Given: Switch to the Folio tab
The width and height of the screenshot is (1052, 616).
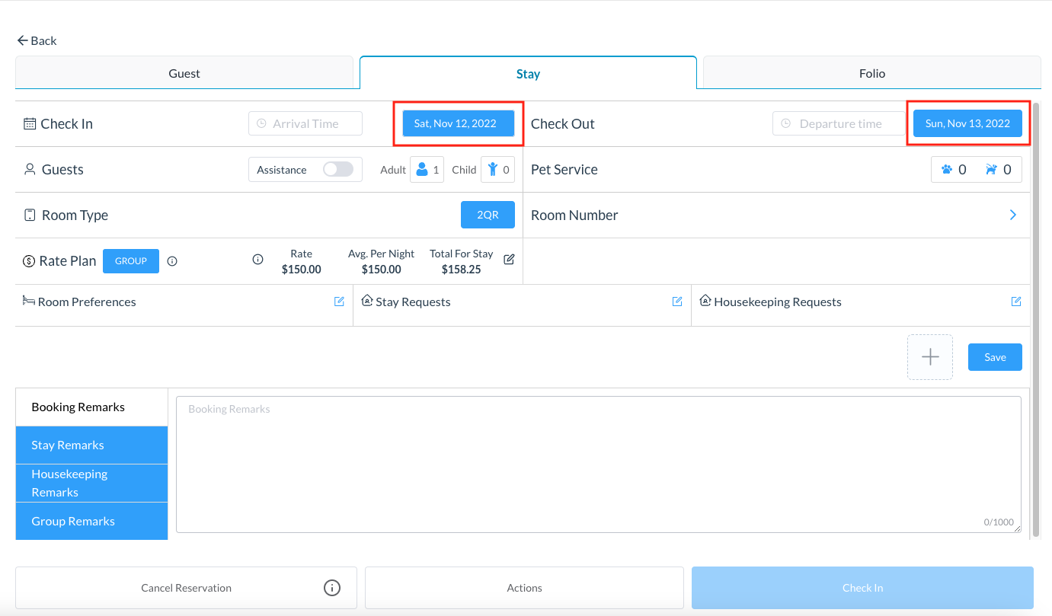Looking at the screenshot, I should [871, 73].
